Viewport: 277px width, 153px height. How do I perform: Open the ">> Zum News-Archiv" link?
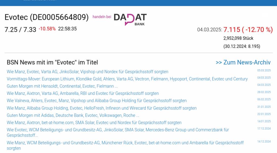(243, 62)
